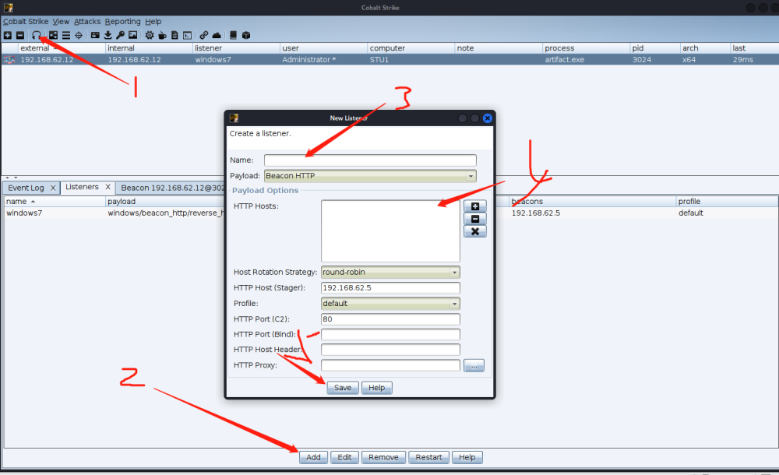Open Configure Listeners via the headphones icon
Image resolution: width=779 pixels, height=475 pixels.
pyautogui.click(x=37, y=35)
